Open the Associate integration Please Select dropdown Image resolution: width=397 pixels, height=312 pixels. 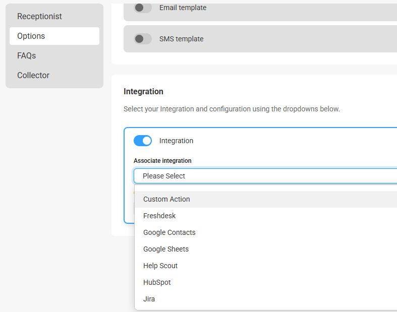click(265, 176)
